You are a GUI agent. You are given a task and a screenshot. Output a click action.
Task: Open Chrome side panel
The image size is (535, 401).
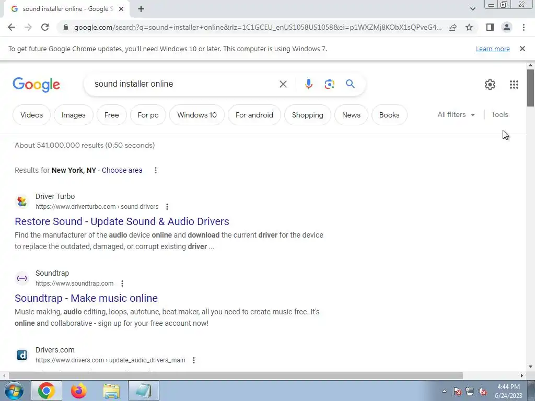click(490, 27)
